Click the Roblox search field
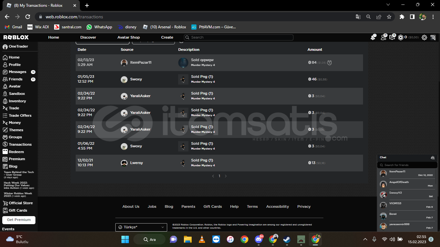Image resolution: width=440 pixels, height=247 pixels. tap(239, 37)
